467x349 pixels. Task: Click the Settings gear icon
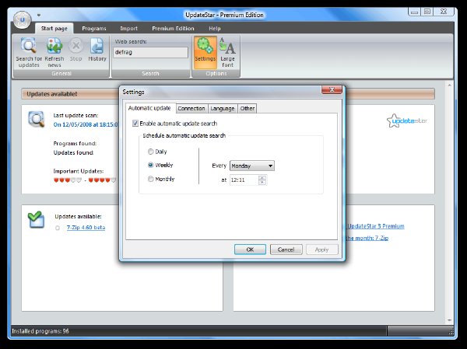pos(205,46)
